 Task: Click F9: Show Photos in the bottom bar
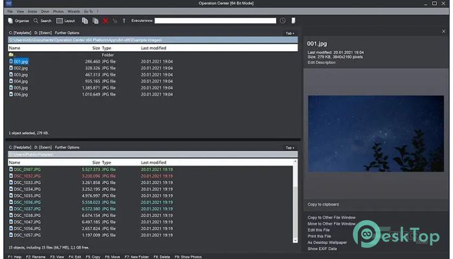(x=188, y=256)
